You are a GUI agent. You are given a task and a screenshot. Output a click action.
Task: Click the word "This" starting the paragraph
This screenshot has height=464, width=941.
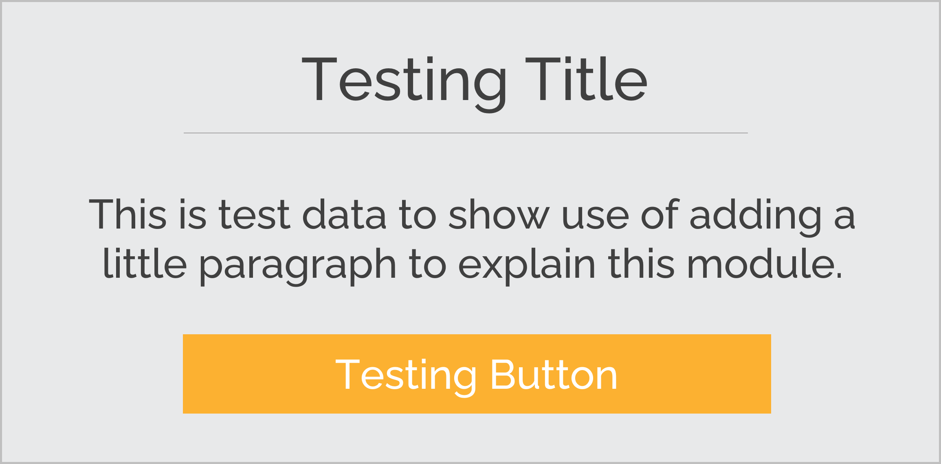pos(128,214)
